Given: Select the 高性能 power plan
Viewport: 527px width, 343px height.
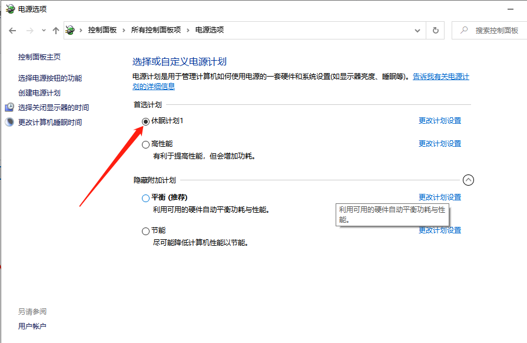Looking at the screenshot, I should pos(145,144).
